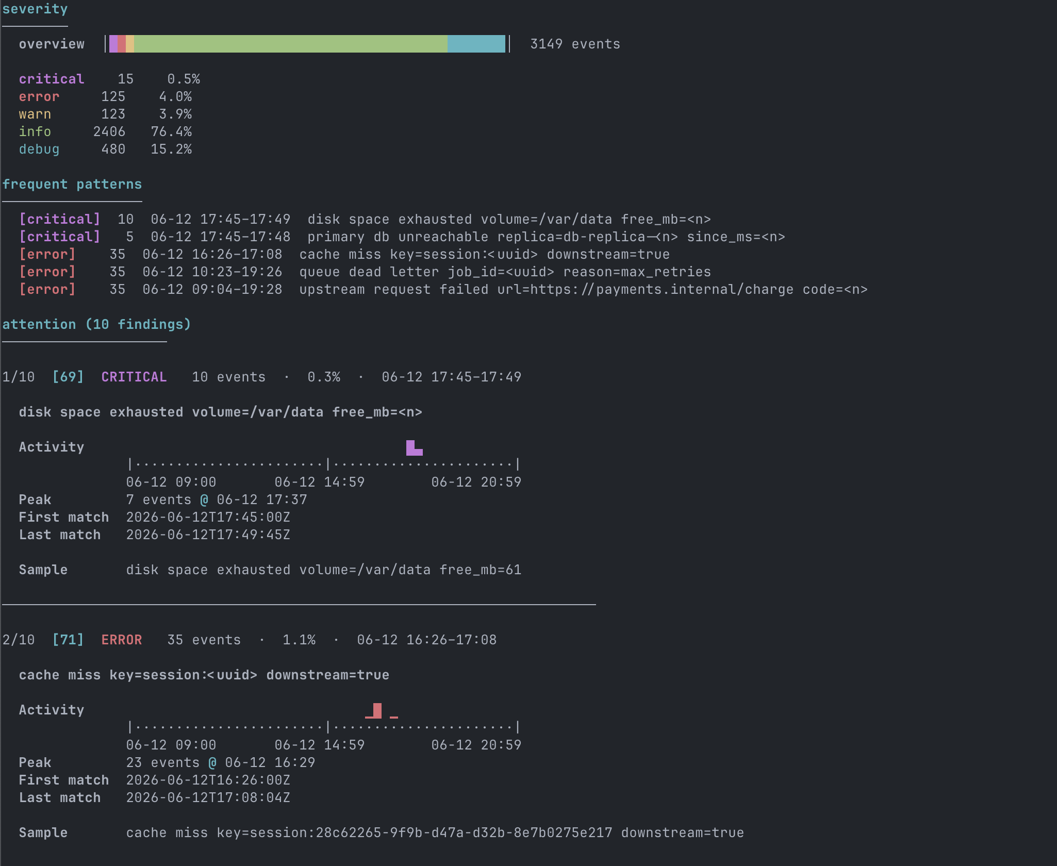Viewport: 1057px width, 866px height.
Task: Click '06-12 16:26-17:08' time range in finding 2/10
Action: point(427,640)
